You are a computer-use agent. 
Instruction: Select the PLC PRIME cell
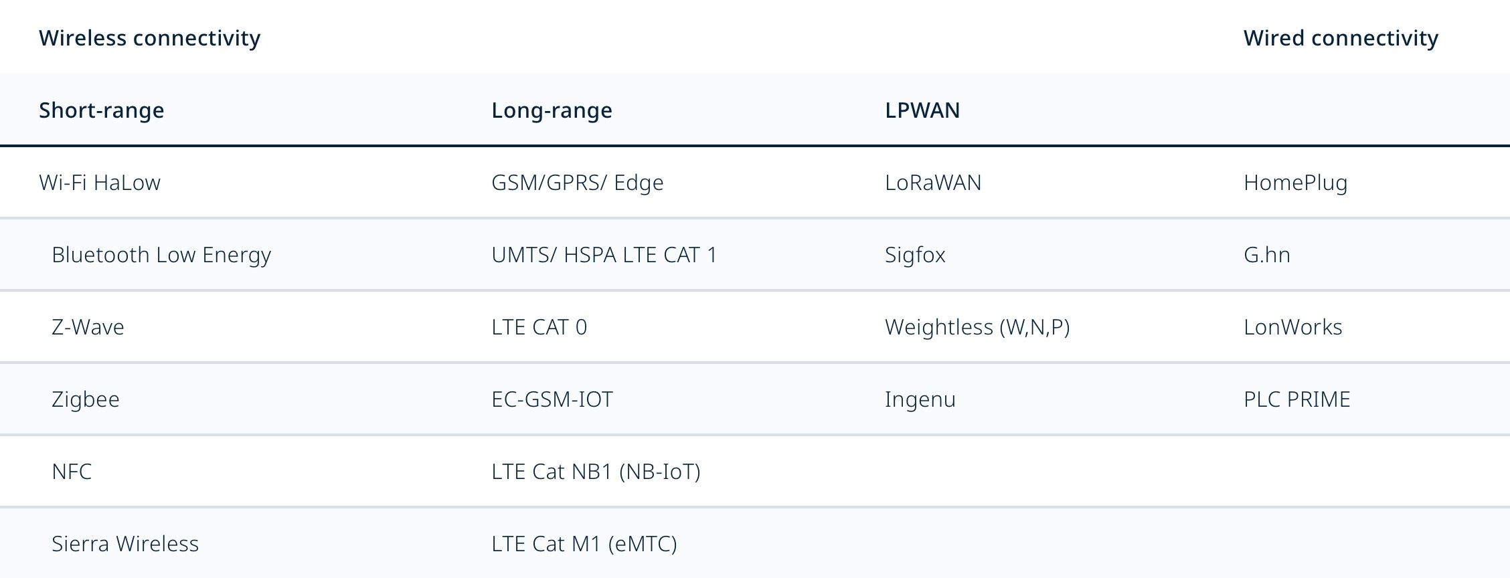(x=1297, y=399)
